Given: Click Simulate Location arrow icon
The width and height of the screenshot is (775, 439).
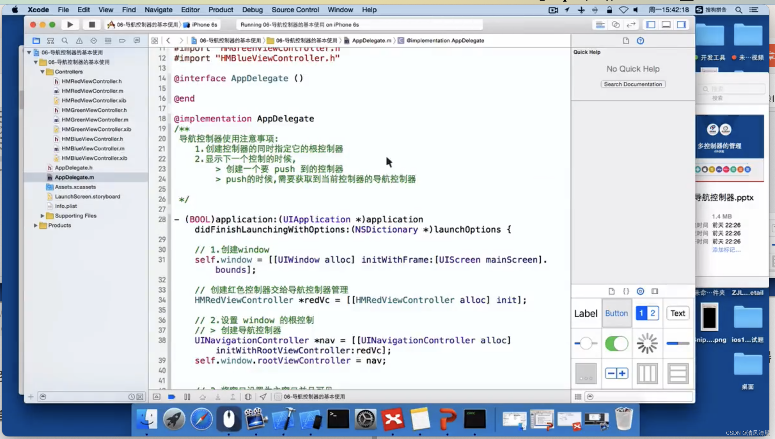Looking at the screenshot, I should tap(263, 397).
